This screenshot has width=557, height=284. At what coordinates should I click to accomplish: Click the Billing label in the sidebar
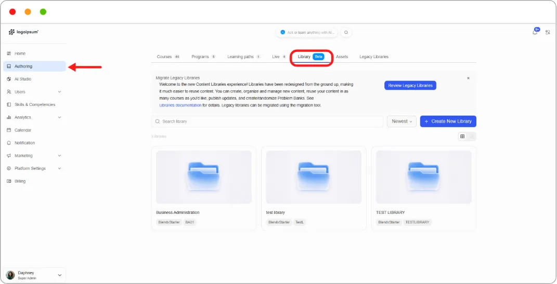[x=20, y=181]
